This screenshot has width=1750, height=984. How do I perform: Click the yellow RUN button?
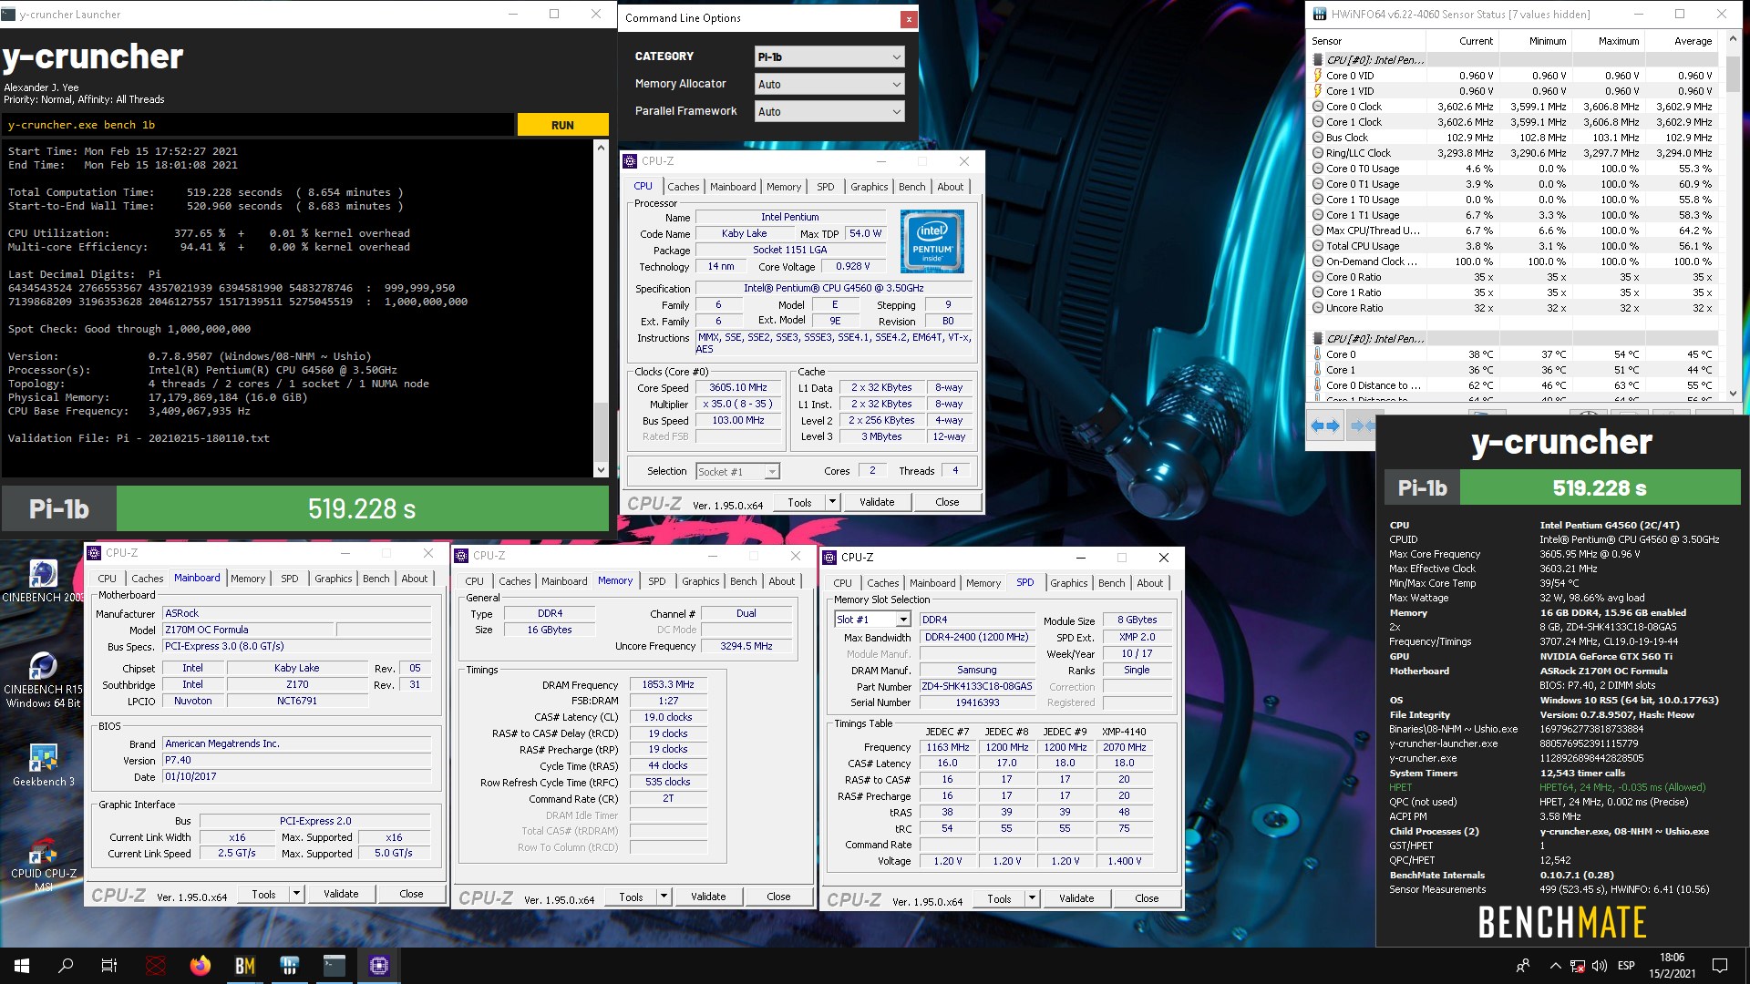pos(562,125)
